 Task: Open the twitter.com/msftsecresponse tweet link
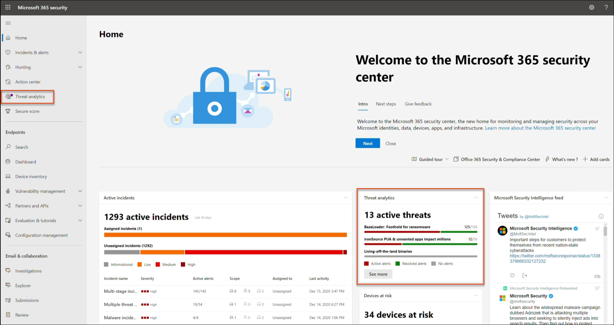tap(555, 258)
